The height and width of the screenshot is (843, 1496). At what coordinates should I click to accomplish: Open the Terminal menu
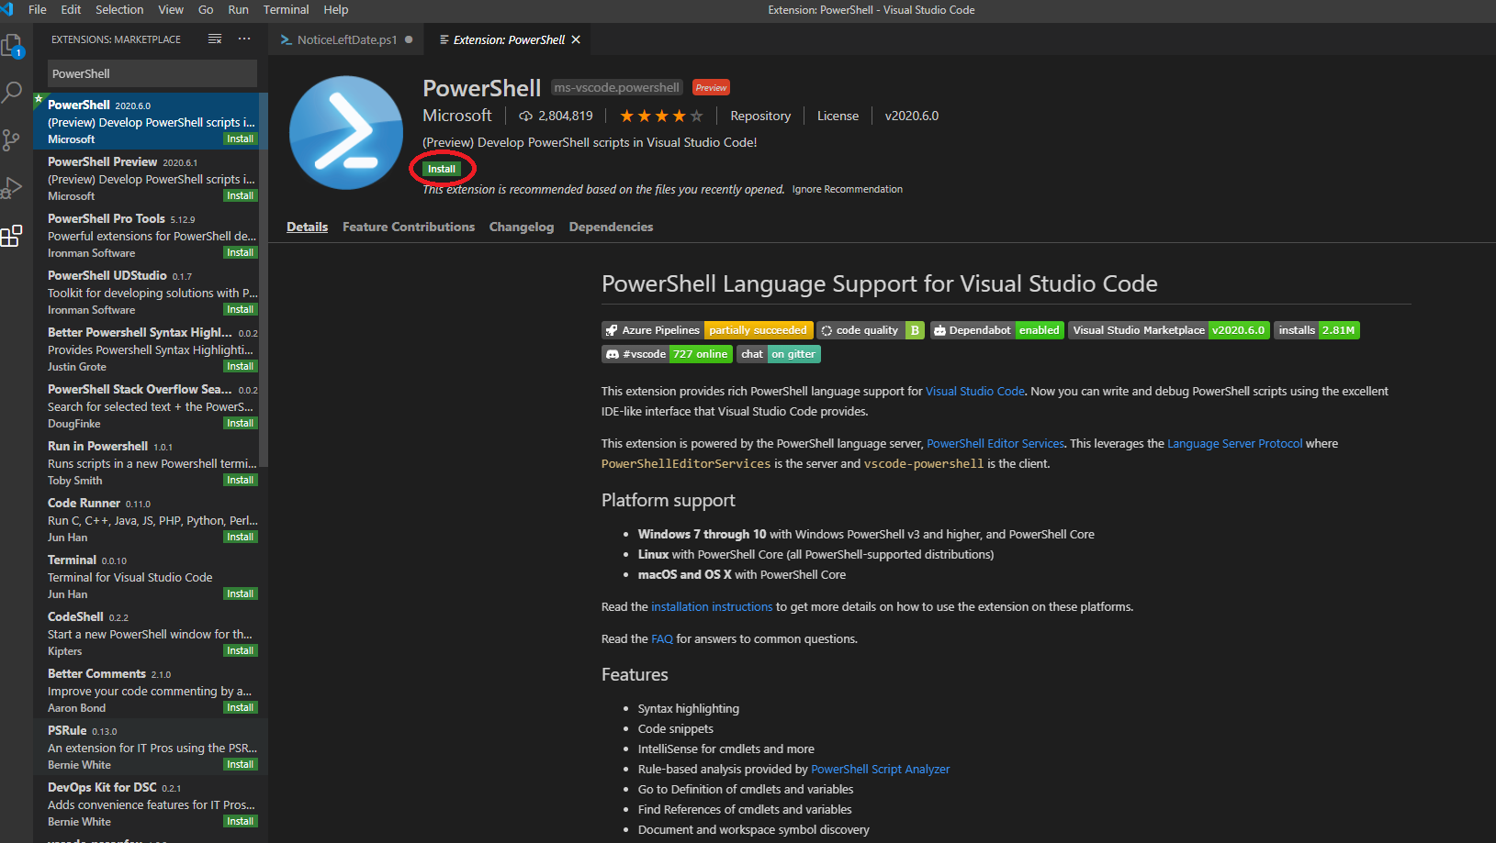(286, 9)
